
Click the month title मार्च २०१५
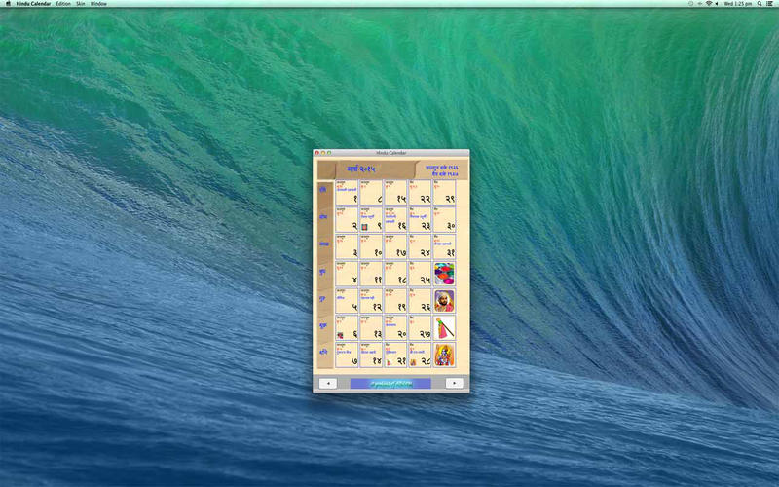[361, 169]
